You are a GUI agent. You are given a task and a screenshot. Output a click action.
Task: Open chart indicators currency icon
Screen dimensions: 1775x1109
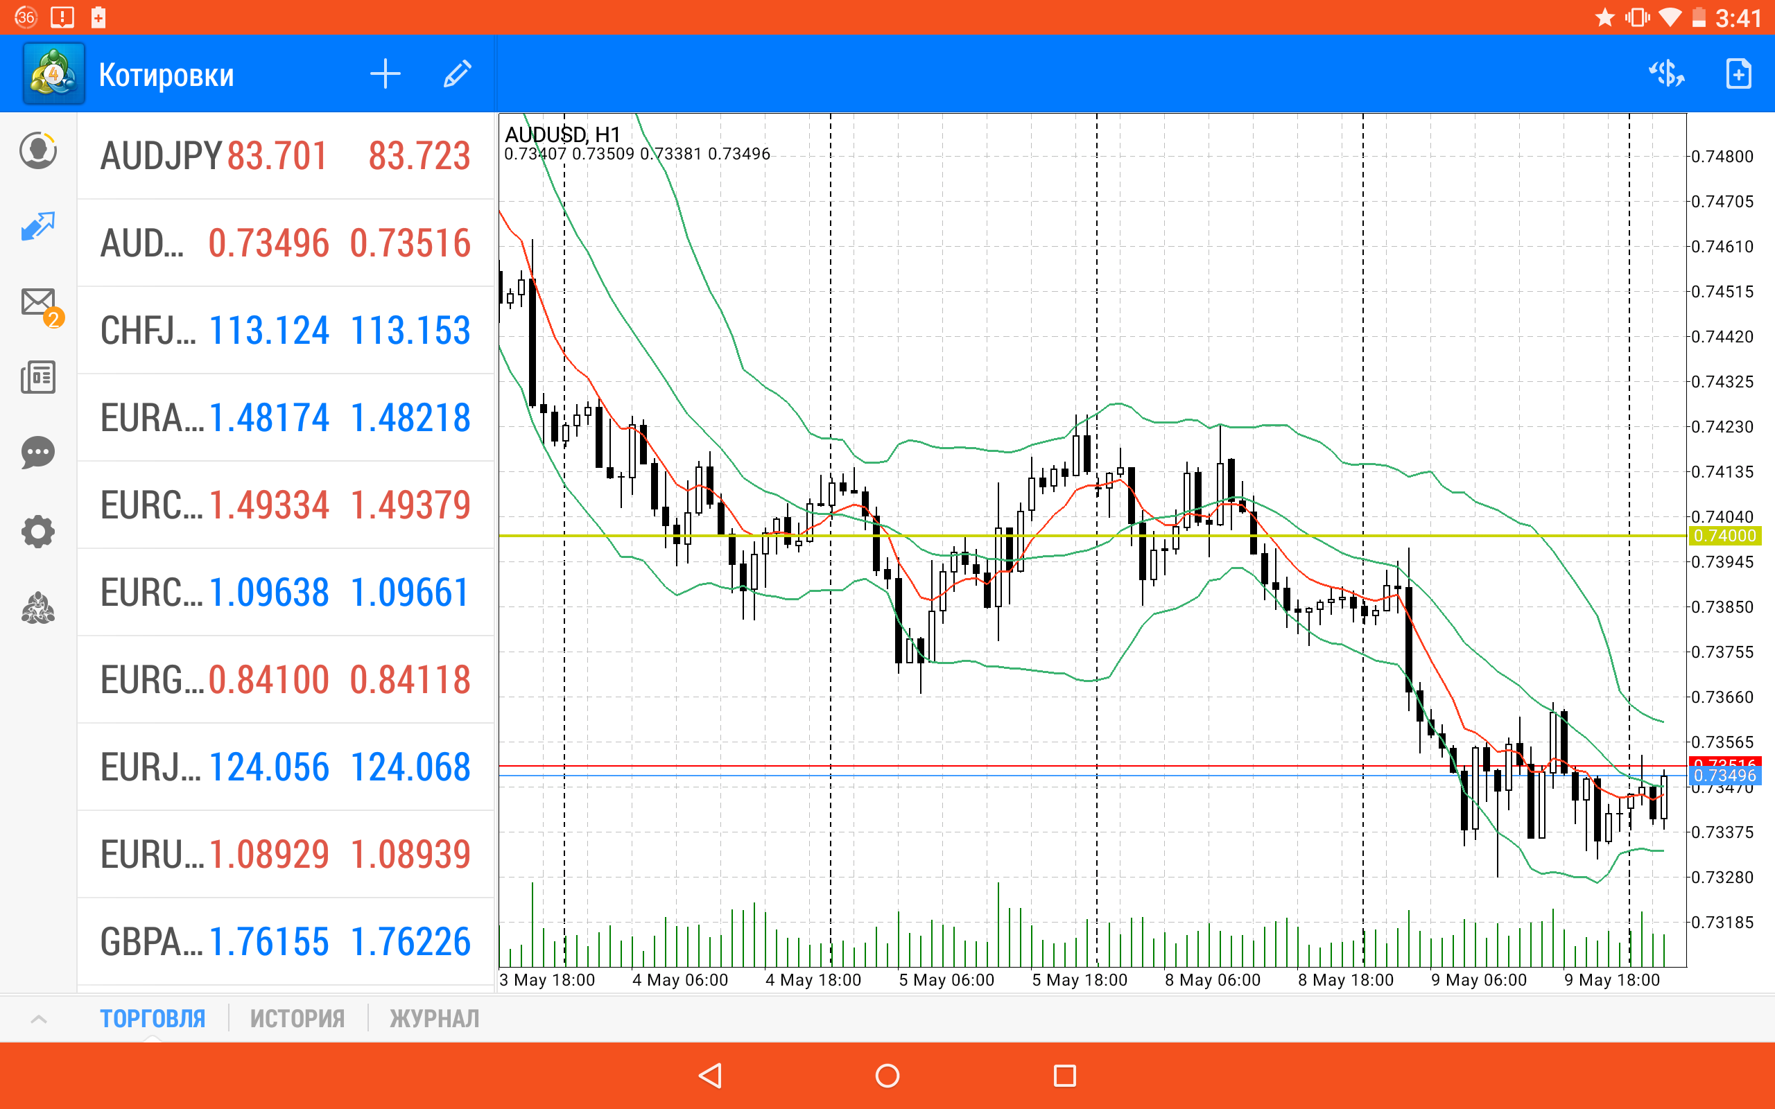(1666, 74)
